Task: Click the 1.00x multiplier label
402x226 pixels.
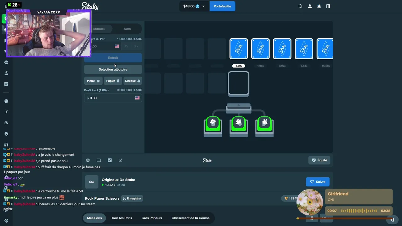Action: click(239, 66)
